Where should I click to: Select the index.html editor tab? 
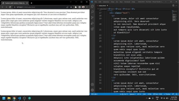[x=102, y=6]
